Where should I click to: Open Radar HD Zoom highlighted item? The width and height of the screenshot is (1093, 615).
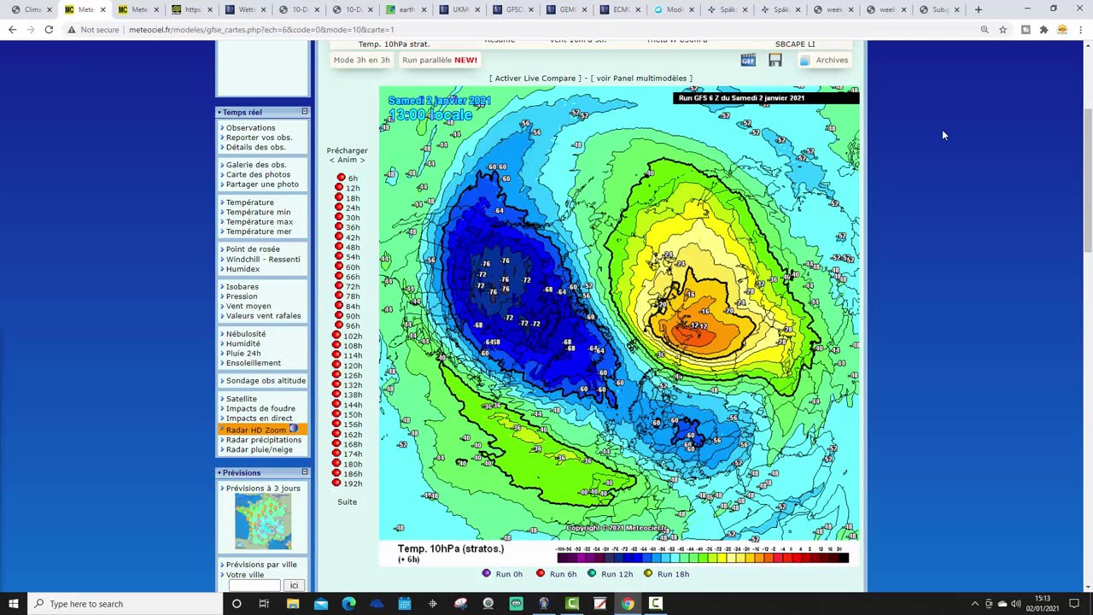(x=262, y=429)
